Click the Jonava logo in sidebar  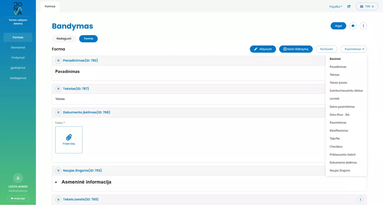click(x=18, y=9)
